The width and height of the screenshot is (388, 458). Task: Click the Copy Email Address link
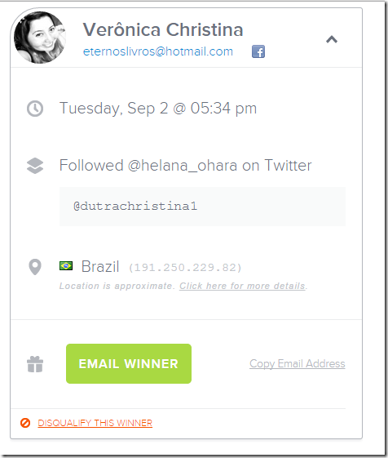[x=298, y=363]
